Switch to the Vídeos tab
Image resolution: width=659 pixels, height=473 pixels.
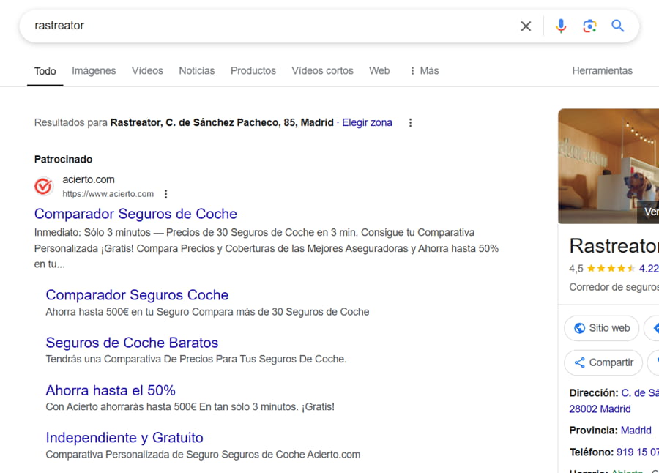tap(147, 70)
